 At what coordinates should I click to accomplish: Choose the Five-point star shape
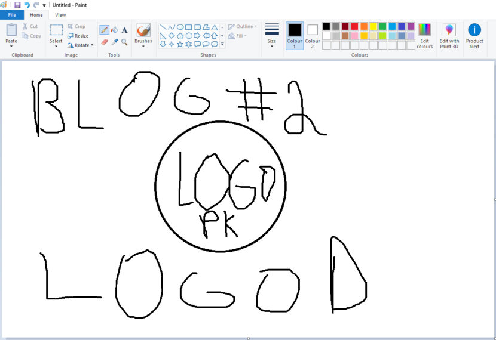coord(180,44)
